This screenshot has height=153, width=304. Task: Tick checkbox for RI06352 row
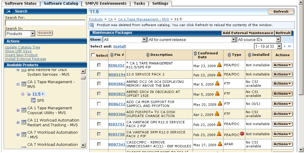point(99,65)
